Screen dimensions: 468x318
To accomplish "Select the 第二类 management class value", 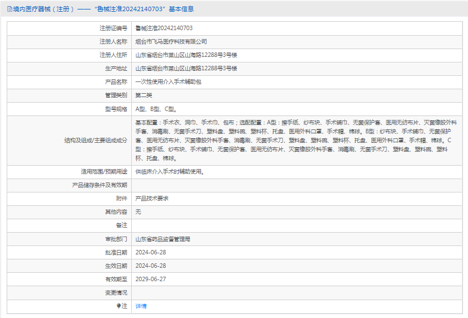I will 144,95.
